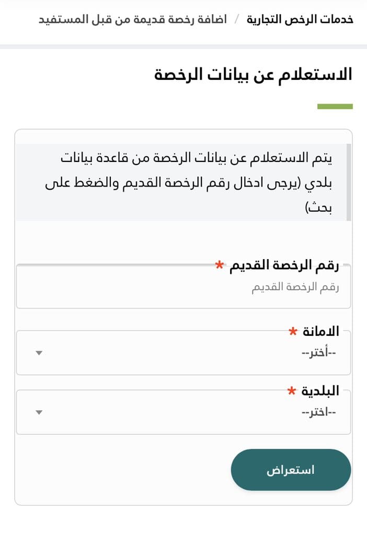This screenshot has width=367, height=535.
Task: Focus the رقم الرخصة القديم input field
Action: click(183, 287)
